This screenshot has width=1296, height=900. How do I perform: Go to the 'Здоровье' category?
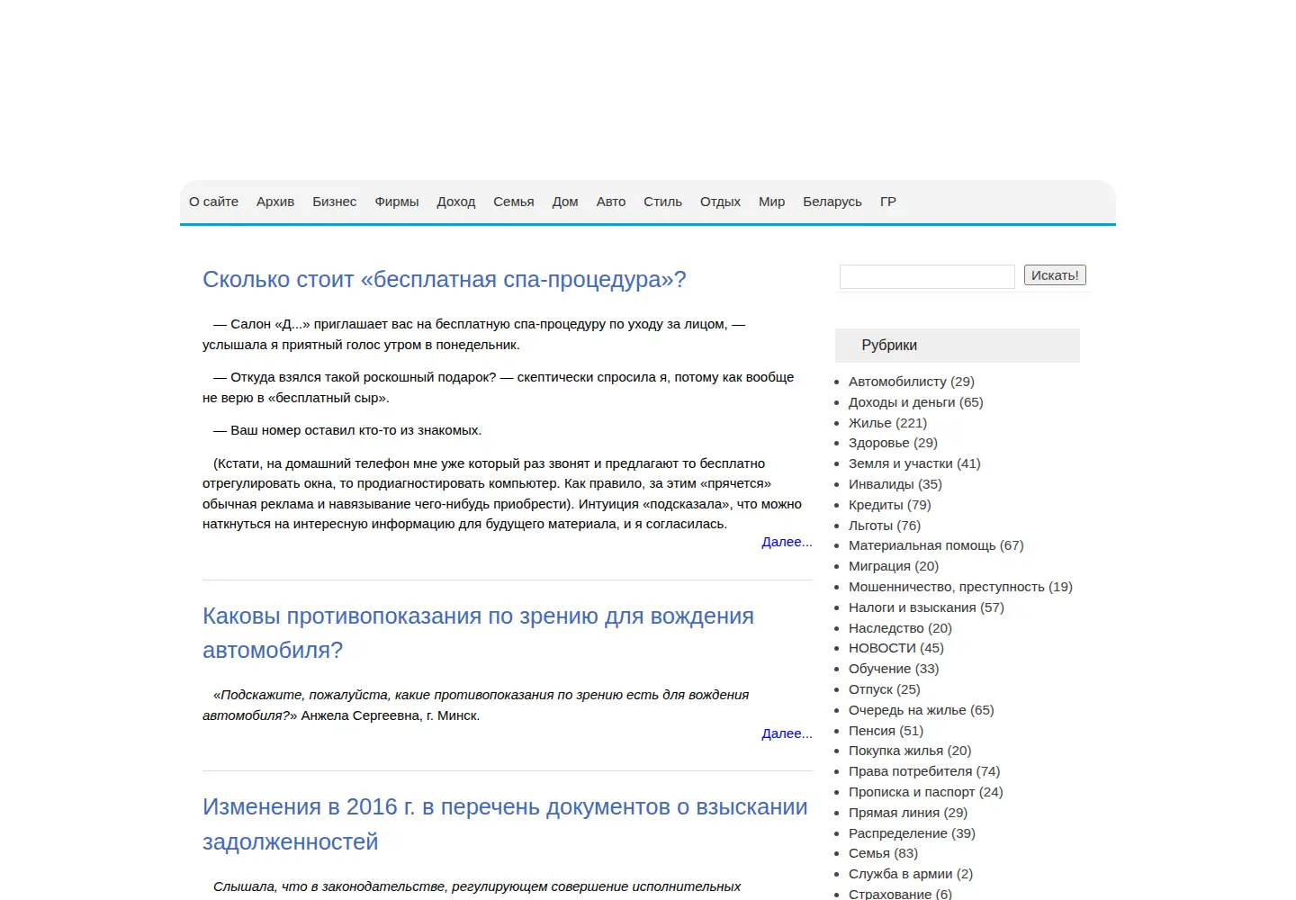point(879,443)
